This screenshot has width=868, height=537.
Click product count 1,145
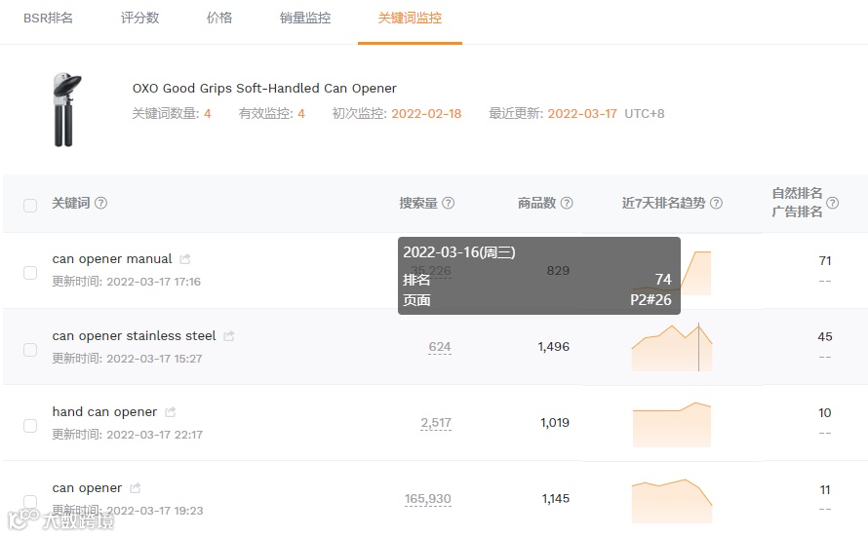[555, 499]
